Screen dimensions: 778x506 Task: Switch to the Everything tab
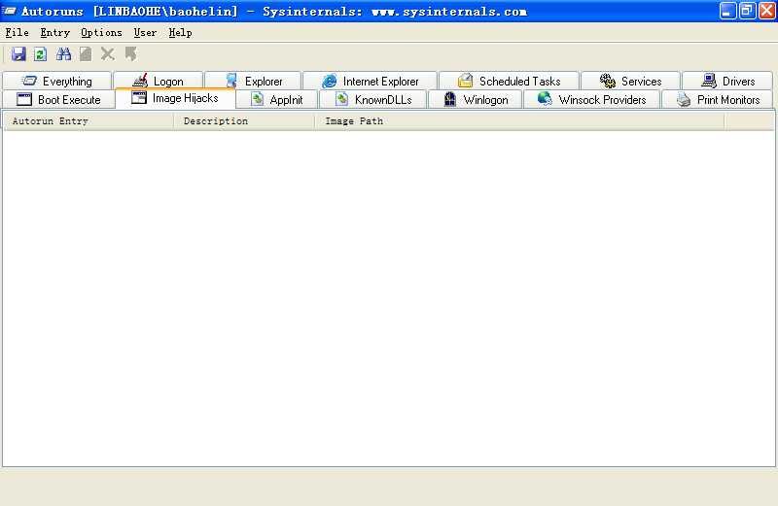pos(57,81)
